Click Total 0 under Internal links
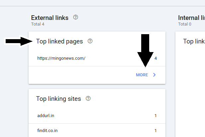This screenshot has width=205, height=137. 185,24
